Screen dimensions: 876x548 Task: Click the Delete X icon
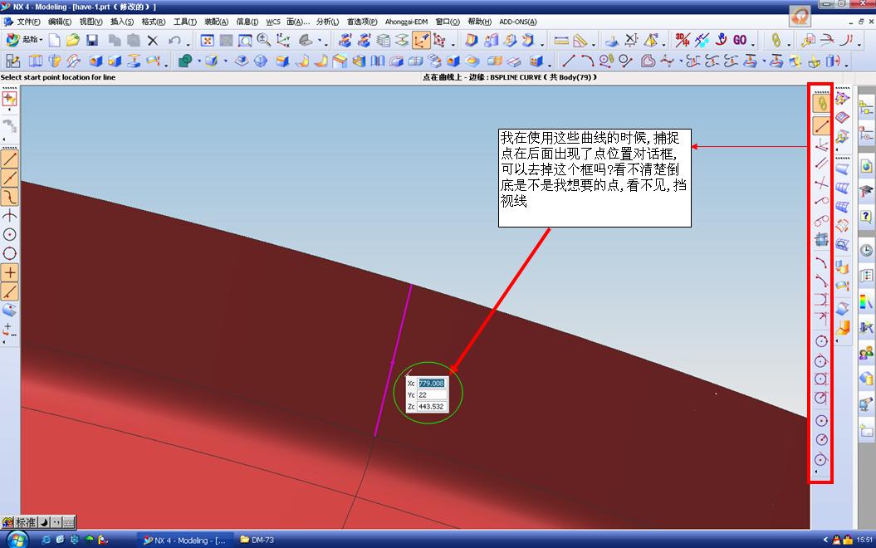tap(153, 40)
